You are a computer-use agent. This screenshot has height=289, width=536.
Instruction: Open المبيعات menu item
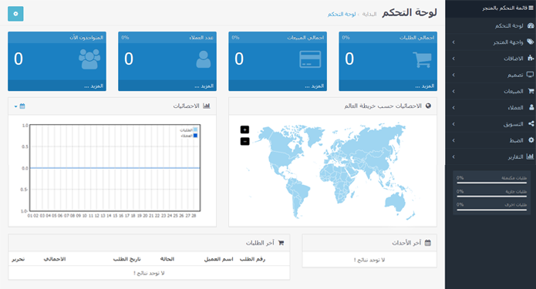490,91
